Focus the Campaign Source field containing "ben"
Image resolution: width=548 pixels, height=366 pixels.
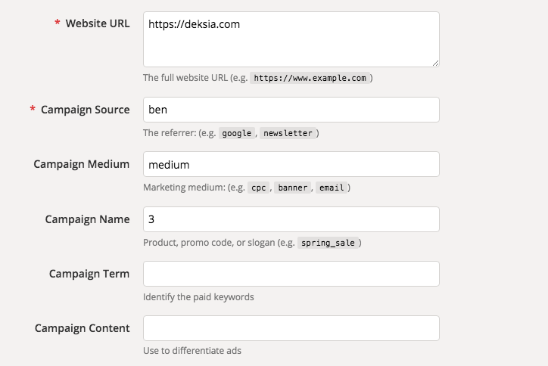[x=291, y=110]
